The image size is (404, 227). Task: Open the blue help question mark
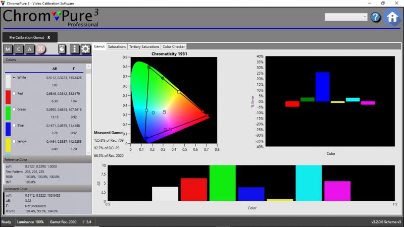[375, 17]
